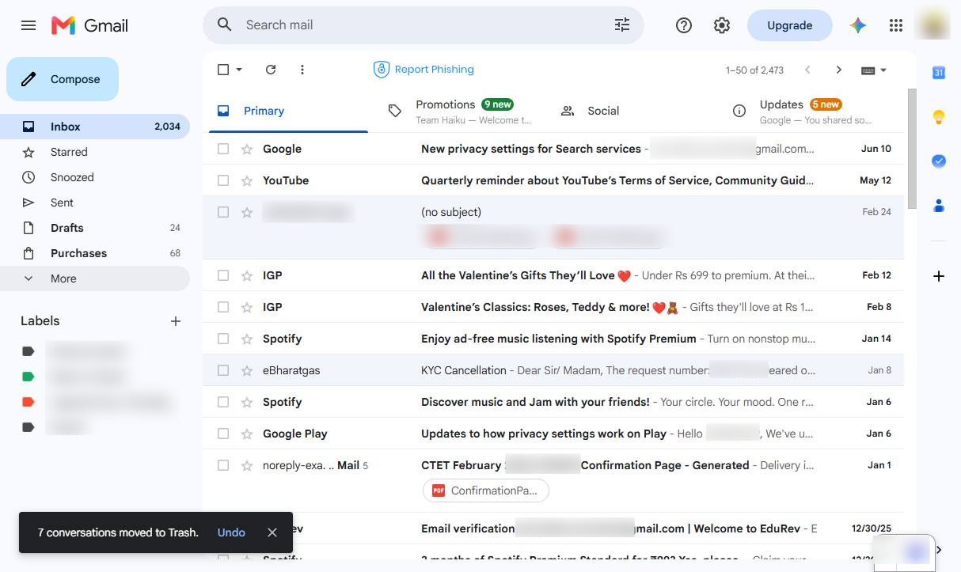The height and width of the screenshot is (572, 961).
Task: Open Google Tasks side panel icon
Action: coord(939,161)
